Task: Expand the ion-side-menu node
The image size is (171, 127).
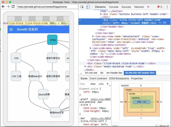Action: click(x=91, y=48)
